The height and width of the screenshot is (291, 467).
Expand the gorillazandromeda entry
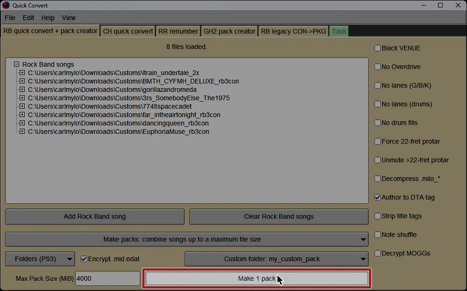pos(22,90)
